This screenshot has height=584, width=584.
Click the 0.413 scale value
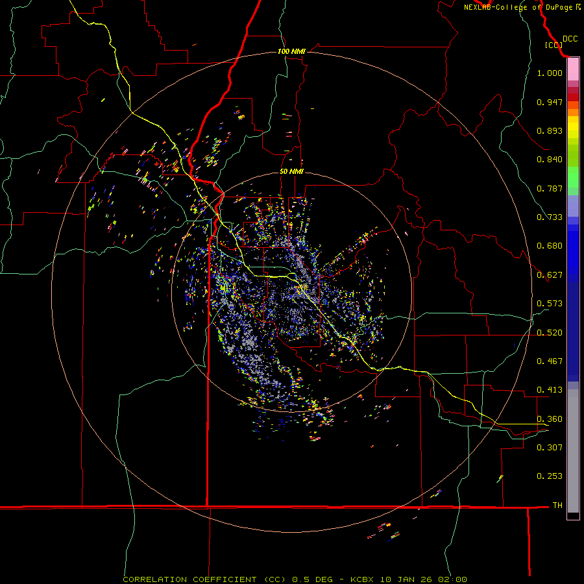(550, 390)
